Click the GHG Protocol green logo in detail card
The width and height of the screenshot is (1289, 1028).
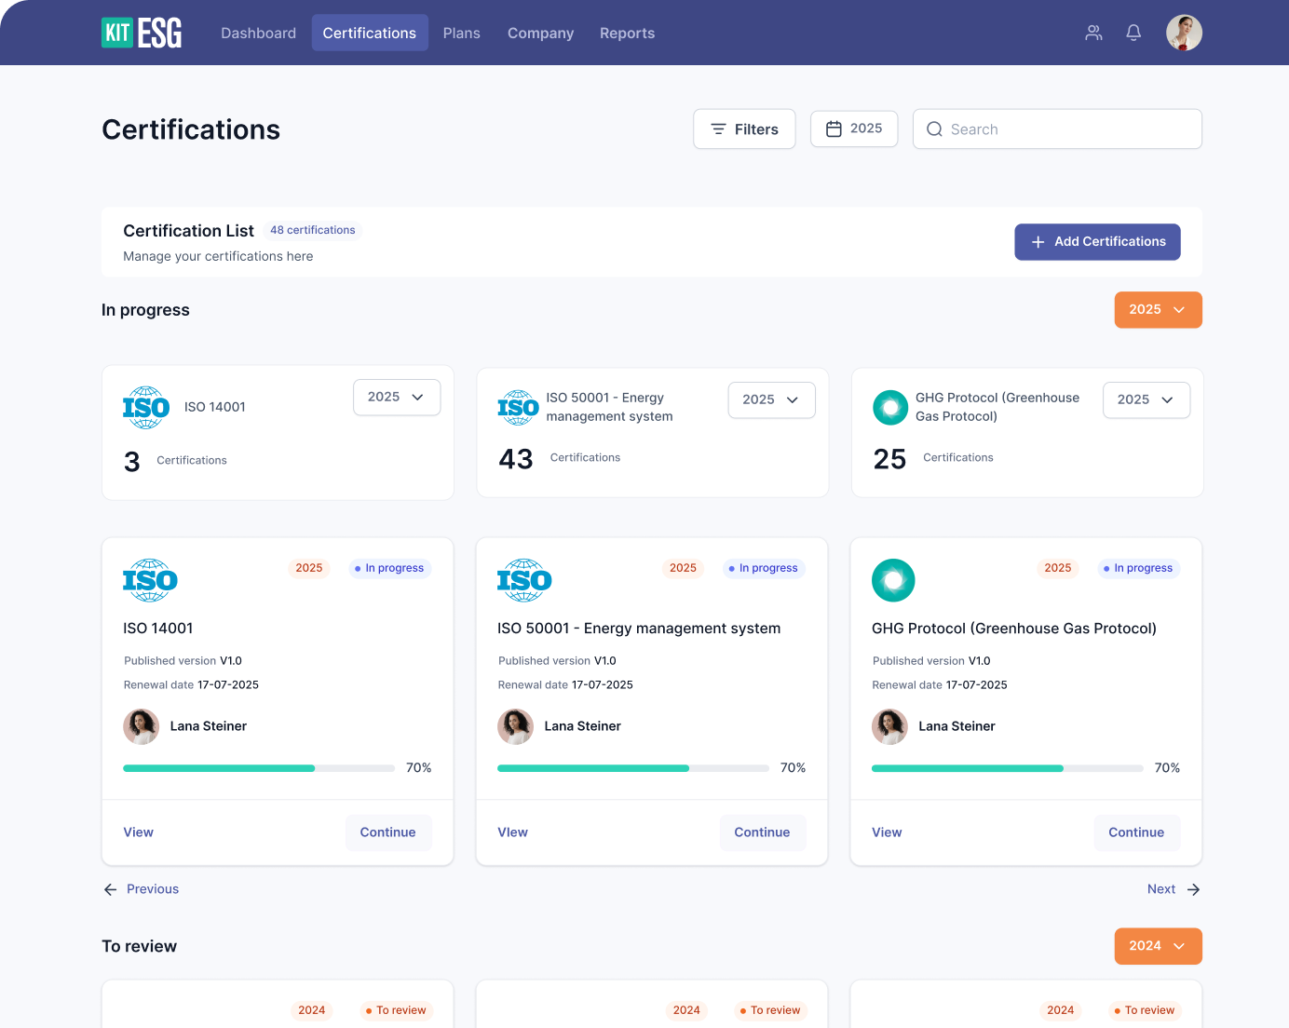[x=893, y=580]
